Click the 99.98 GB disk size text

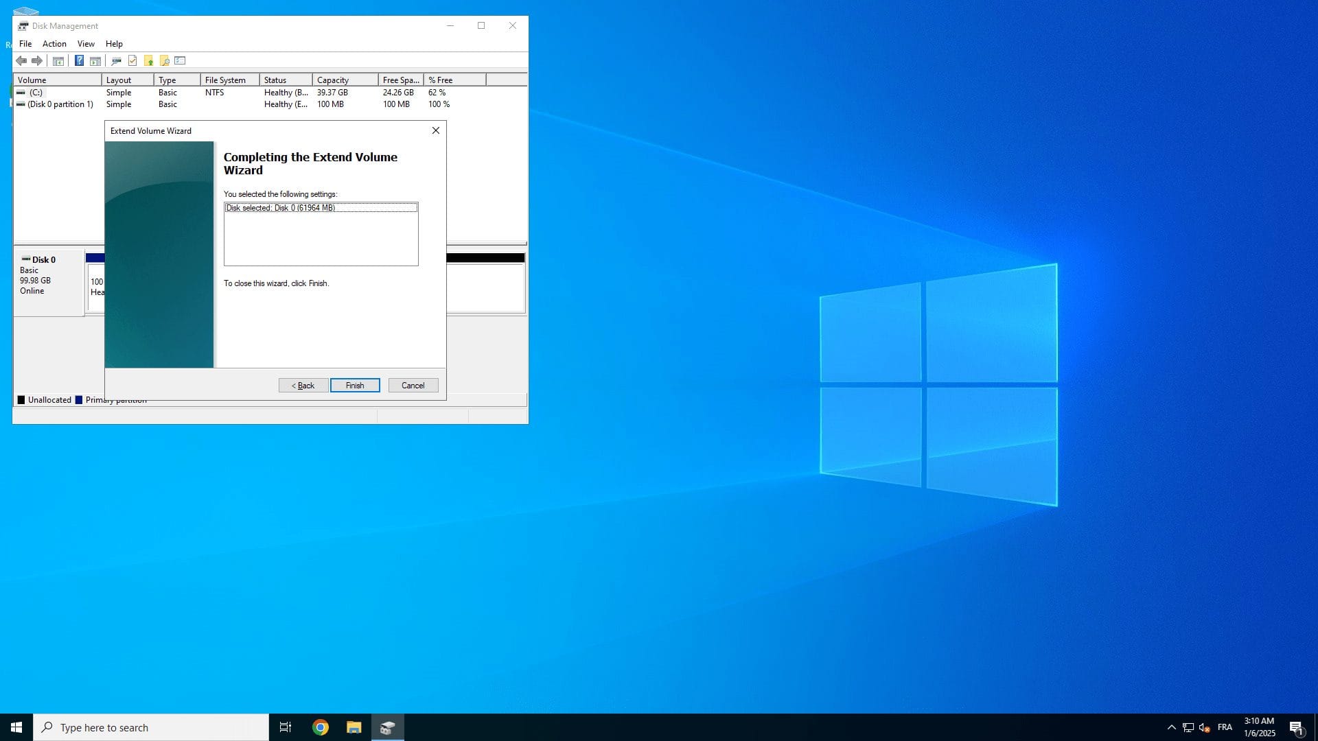coord(35,281)
